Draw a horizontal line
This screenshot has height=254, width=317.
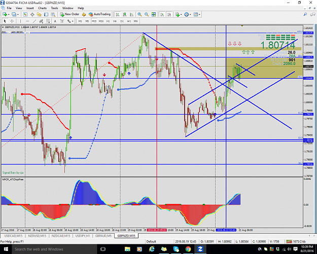[x=27, y=21]
